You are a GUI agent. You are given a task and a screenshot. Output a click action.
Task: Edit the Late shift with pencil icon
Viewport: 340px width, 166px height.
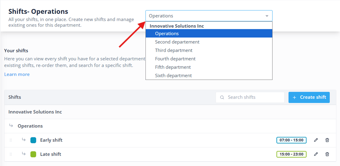point(316,154)
